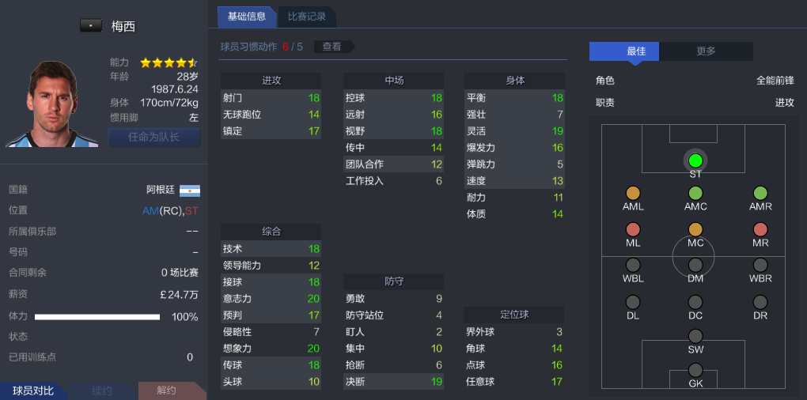Choose the AMR position circle
This screenshot has height=400, width=807.
coord(760,193)
